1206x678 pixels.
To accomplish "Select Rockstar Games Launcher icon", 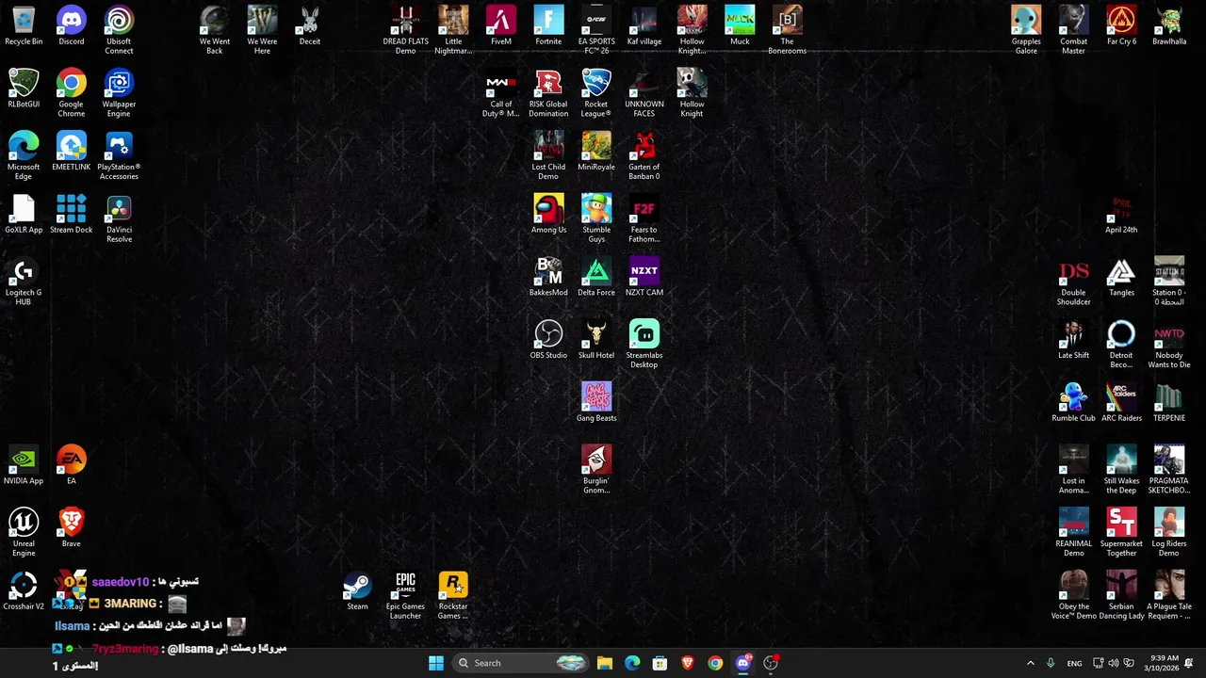I will tap(453, 595).
